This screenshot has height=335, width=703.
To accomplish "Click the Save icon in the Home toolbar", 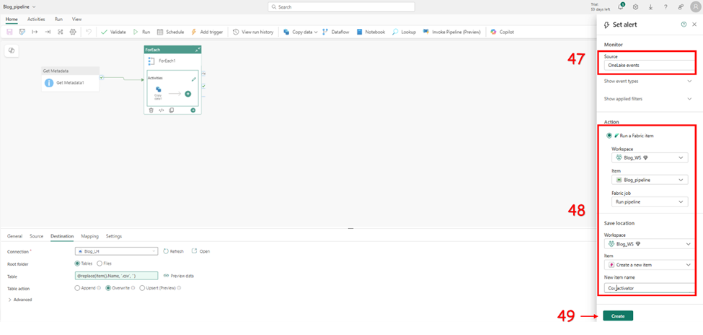I will click(9, 32).
